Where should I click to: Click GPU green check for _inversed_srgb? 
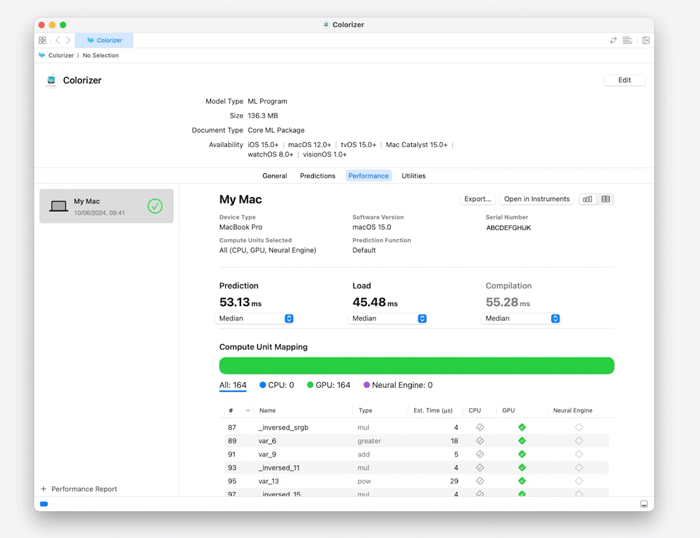click(522, 427)
